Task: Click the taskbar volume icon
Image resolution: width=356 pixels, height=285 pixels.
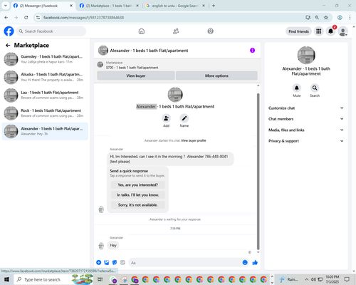Action: point(313,279)
